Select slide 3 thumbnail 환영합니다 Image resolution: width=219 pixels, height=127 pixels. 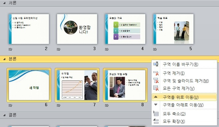77,29
